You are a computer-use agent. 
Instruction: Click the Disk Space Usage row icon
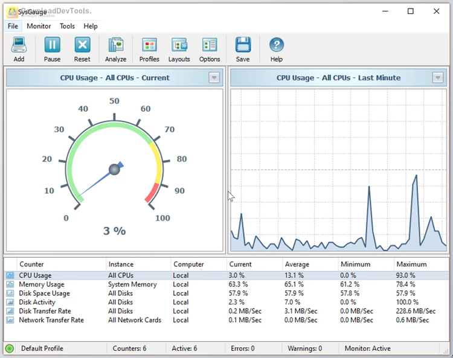10,293
